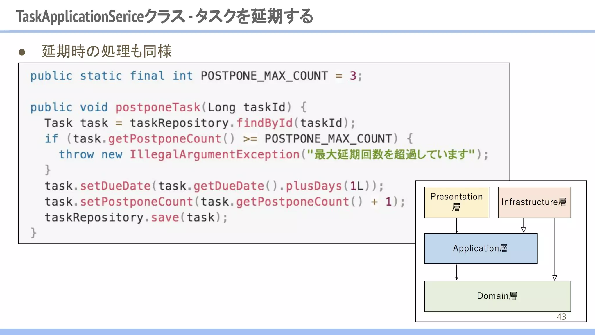Click hollow arrowhead pointing into Domain層
Viewport: 595px width, 335px height.
555,278
